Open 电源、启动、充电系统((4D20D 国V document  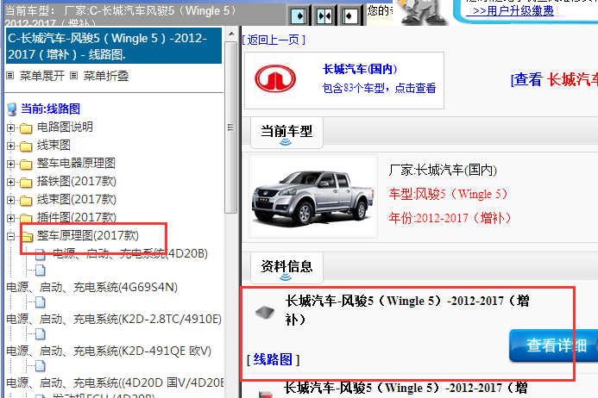(115, 382)
